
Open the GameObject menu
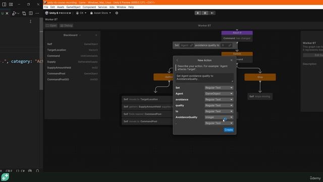(73, 7)
